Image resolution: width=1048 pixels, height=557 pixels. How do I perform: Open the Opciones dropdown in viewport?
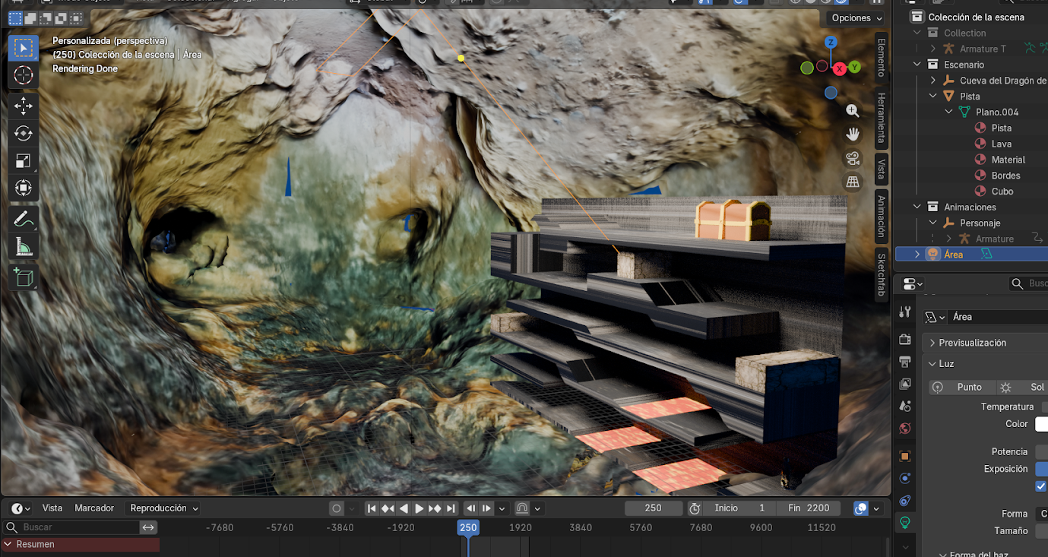pos(856,18)
